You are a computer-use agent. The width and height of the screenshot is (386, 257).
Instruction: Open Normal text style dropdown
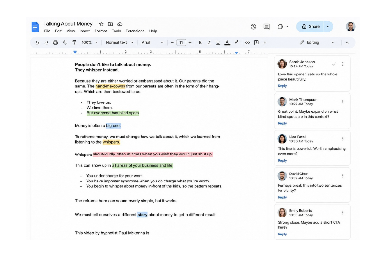point(120,42)
